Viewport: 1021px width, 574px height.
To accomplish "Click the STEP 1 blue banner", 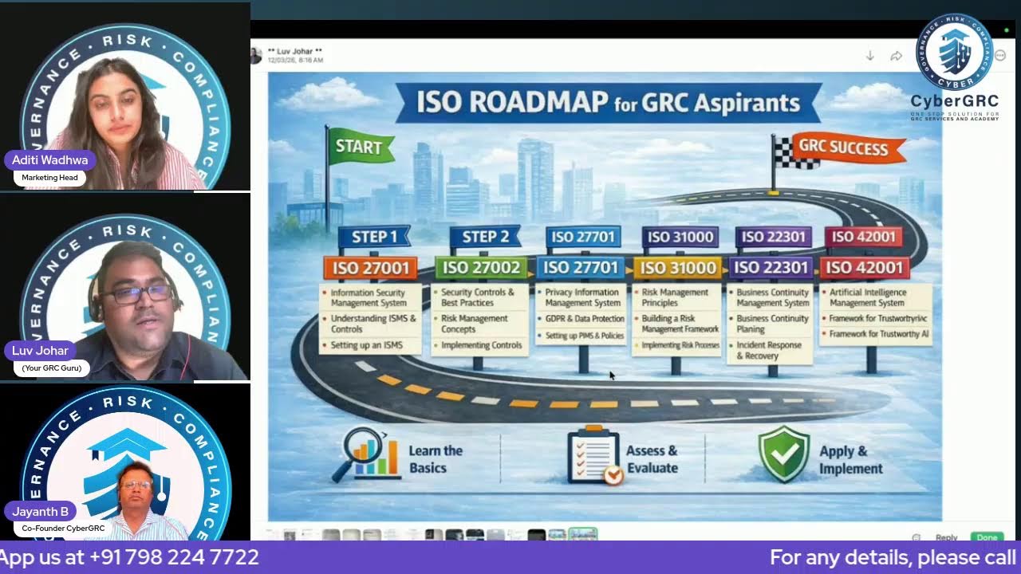I will coord(374,237).
